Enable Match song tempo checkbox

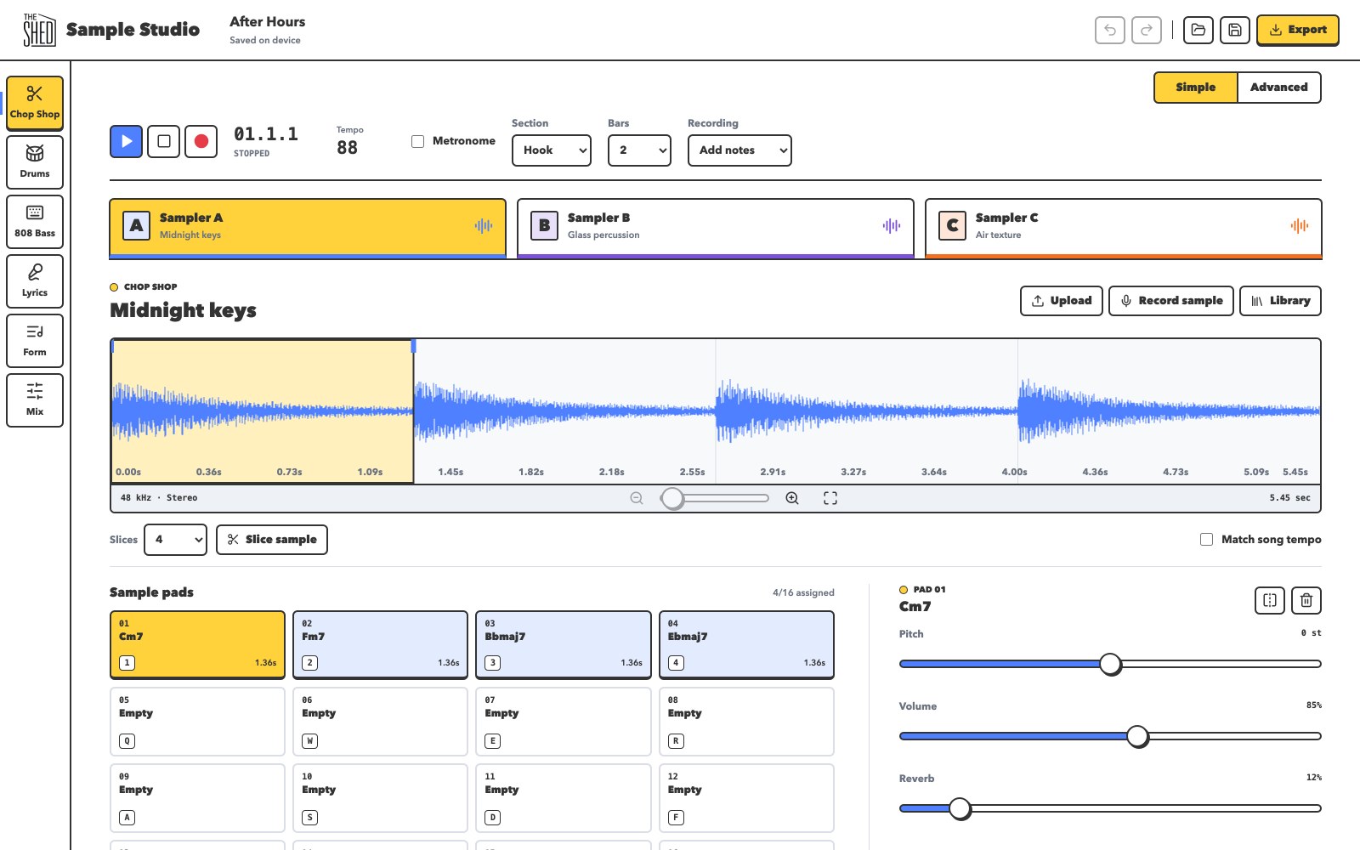click(1206, 539)
